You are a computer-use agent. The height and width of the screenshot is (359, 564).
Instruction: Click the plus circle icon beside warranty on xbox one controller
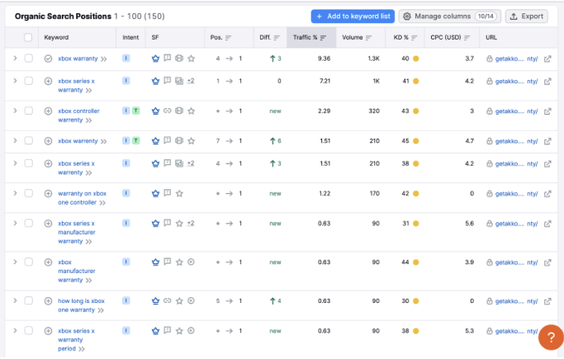point(48,193)
